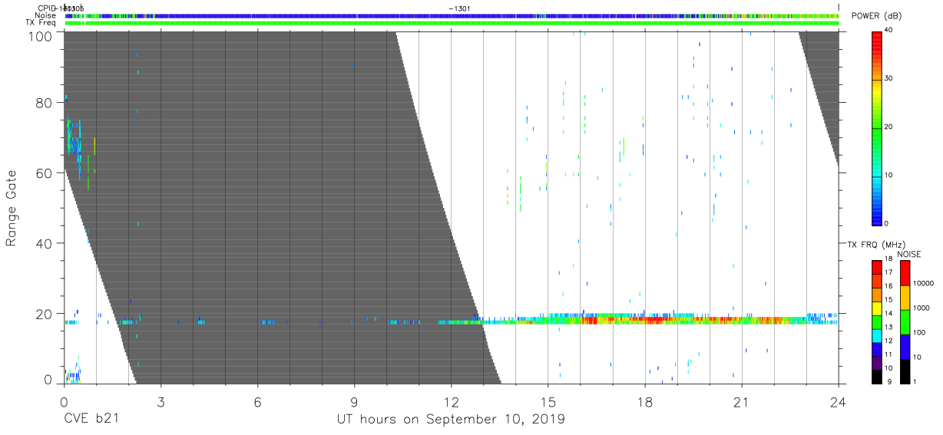Click 'UT hours on September 10, 2019' label
The height and width of the screenshot is (435, 943).
[451, 420]
